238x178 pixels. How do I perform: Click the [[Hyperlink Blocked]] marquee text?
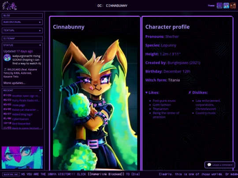coord(106,174)
